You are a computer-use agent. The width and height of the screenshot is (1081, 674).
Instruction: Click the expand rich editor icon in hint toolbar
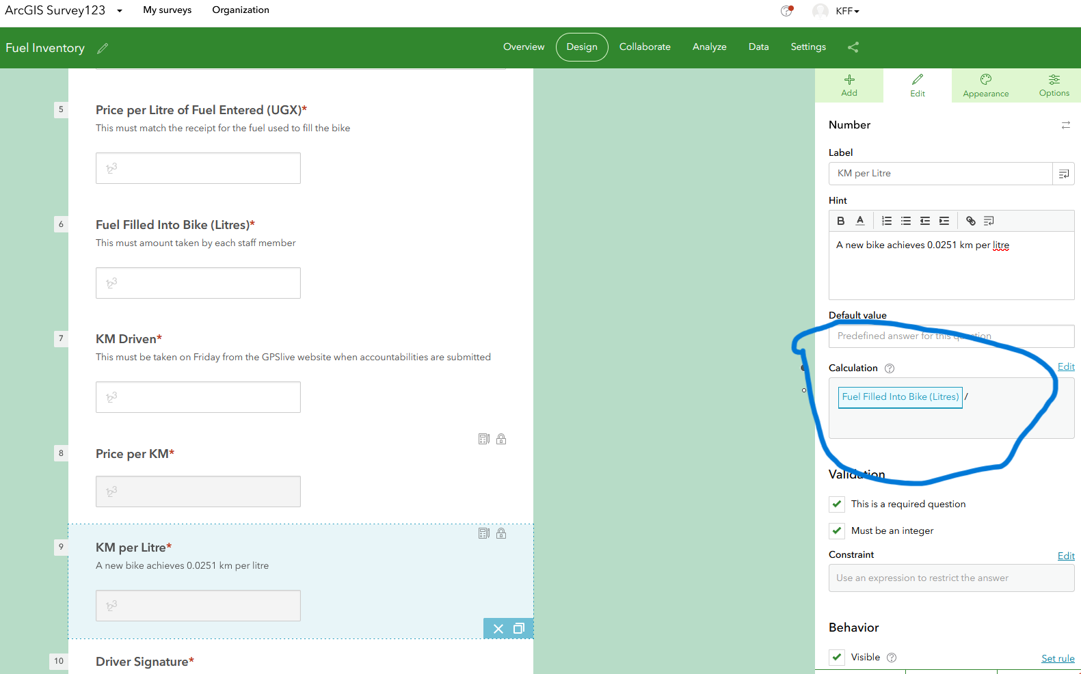[989, 221]
